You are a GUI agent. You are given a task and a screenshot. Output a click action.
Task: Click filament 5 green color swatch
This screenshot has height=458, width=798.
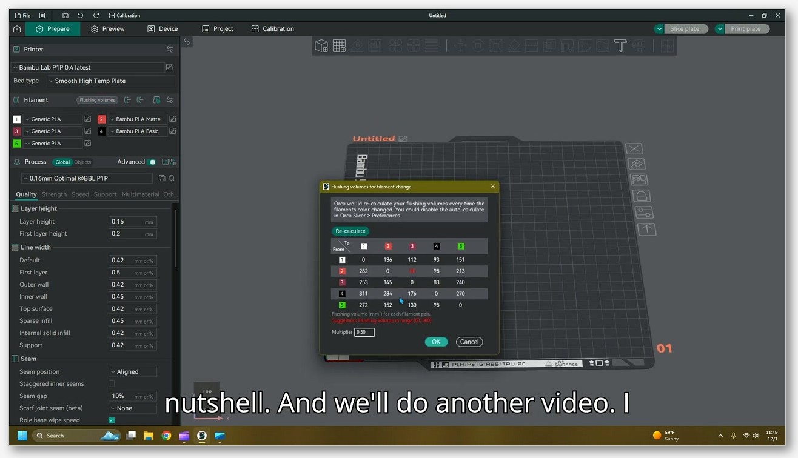click(16, 144)
